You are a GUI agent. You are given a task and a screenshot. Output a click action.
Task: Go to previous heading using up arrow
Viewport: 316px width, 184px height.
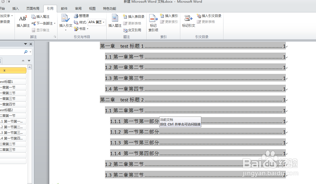click(x=23, y=60)
